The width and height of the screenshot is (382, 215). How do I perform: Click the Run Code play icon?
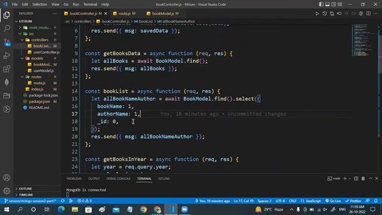pos(317,13)
